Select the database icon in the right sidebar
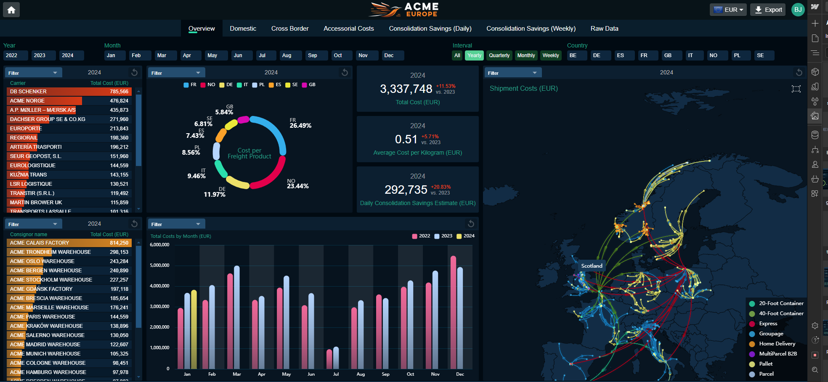Image resolution: width=828 pixels, height=382 pixels. tap(815, 135)
